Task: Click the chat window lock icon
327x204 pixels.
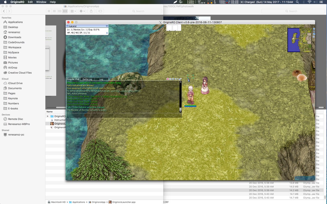Action: (x=180, y=79)
